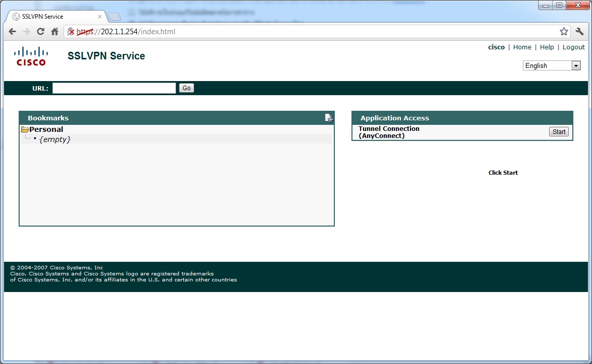Bookmark this page with the star icon

[564, 32]
